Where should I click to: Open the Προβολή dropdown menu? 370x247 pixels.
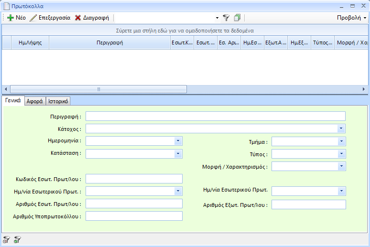pyautogui.click(x=352, y=18)
